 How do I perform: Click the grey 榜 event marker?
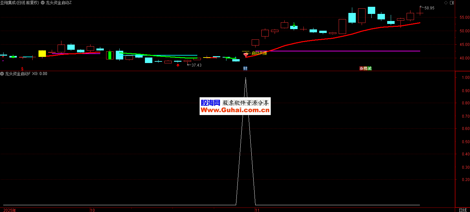click(366, 69)
